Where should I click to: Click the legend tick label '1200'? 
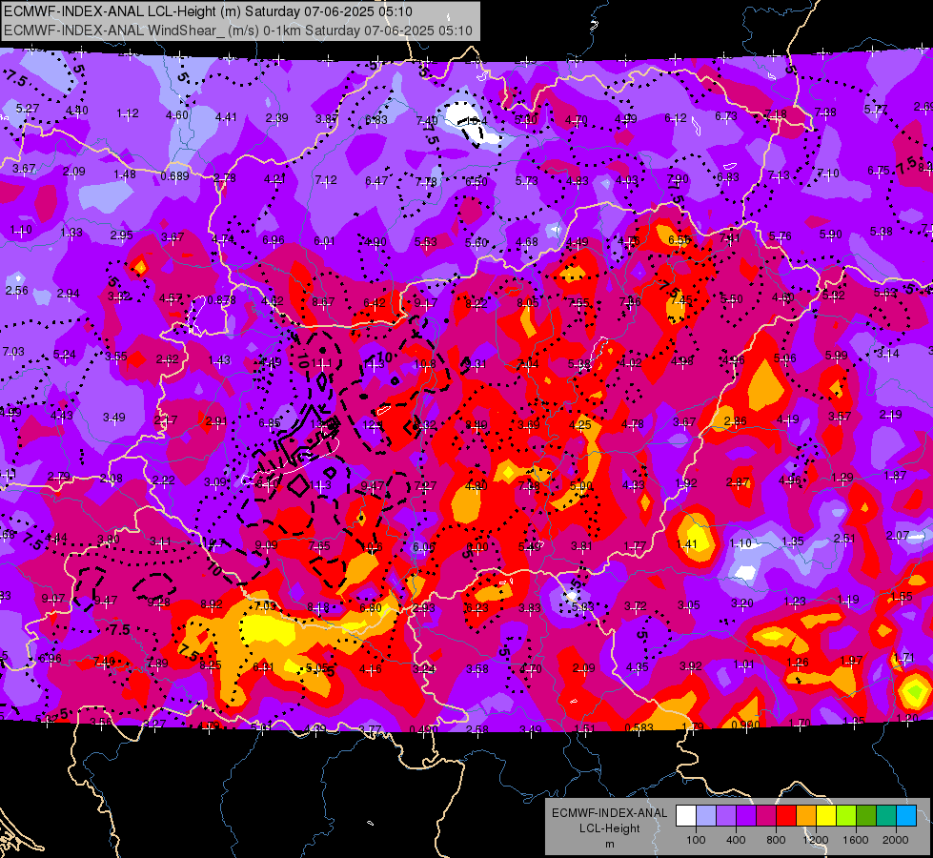click(x=816, y=840)
